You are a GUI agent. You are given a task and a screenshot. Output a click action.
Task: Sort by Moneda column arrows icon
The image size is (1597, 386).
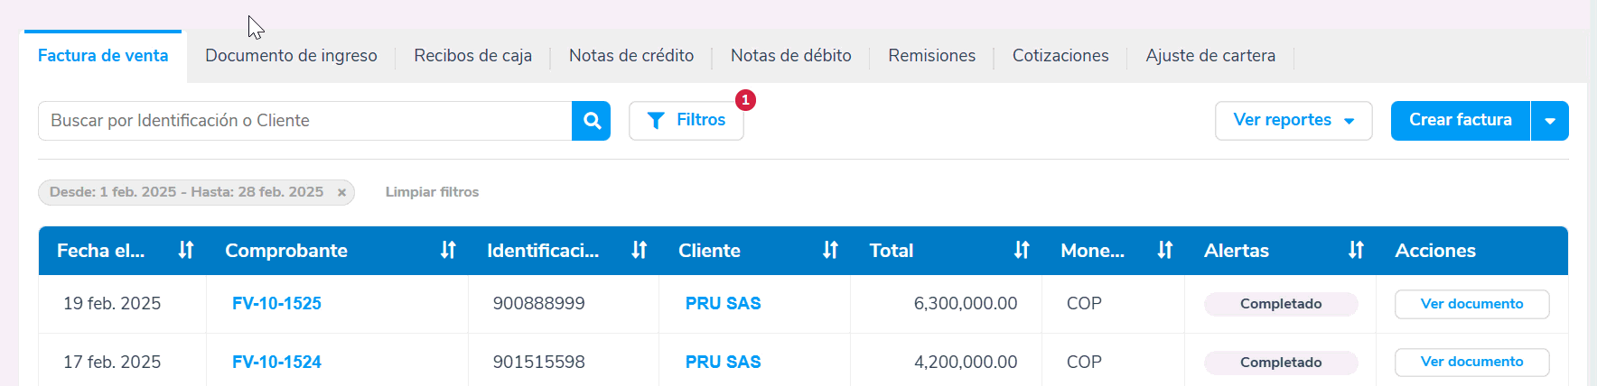pos(1165,250)
